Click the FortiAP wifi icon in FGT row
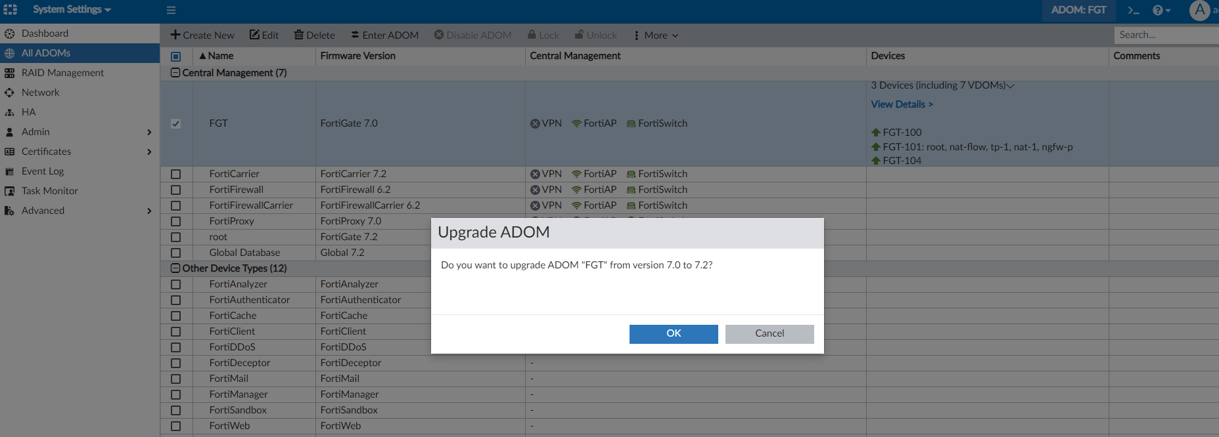Image resolution: width=1219 pixels, height=437 pixels. tap(576, 123)
